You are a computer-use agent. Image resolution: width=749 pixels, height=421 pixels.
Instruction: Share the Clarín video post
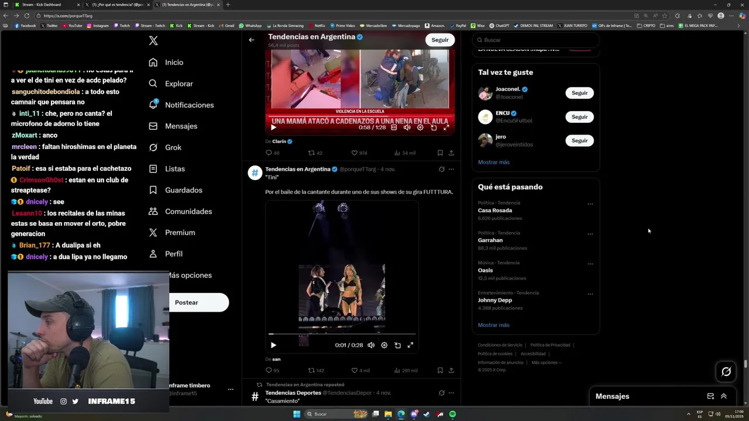click(451, 153)
